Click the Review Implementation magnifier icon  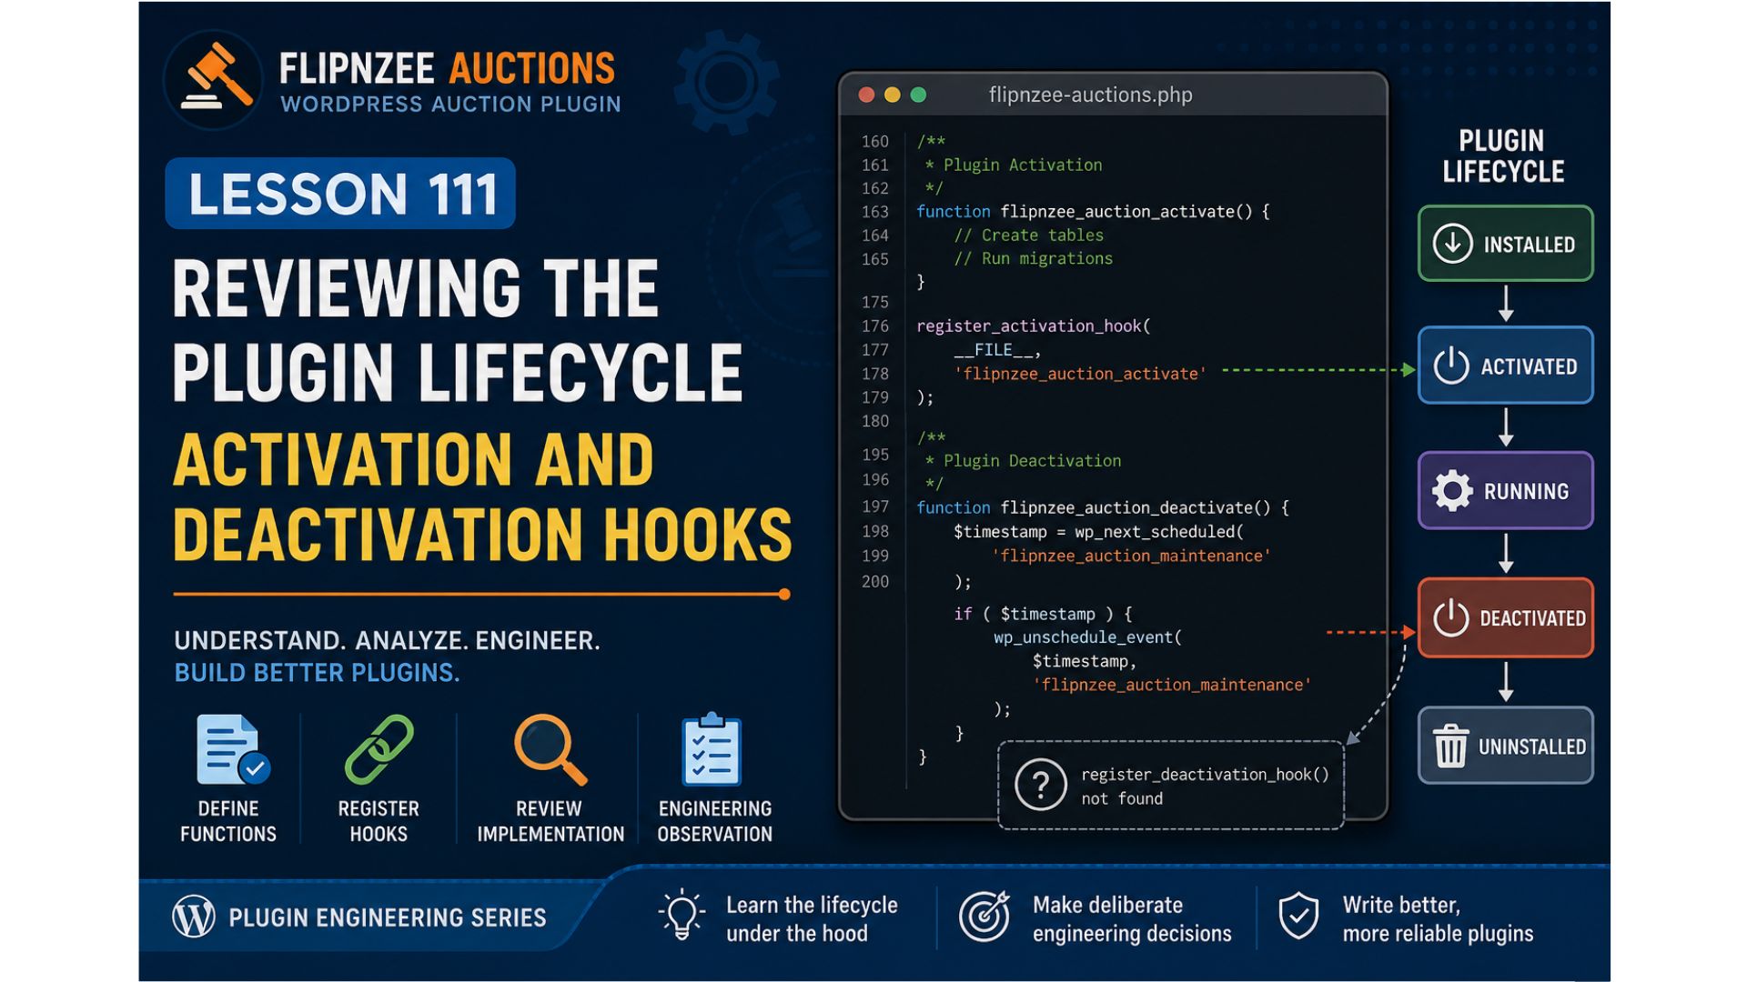click(x=550, y=749)
